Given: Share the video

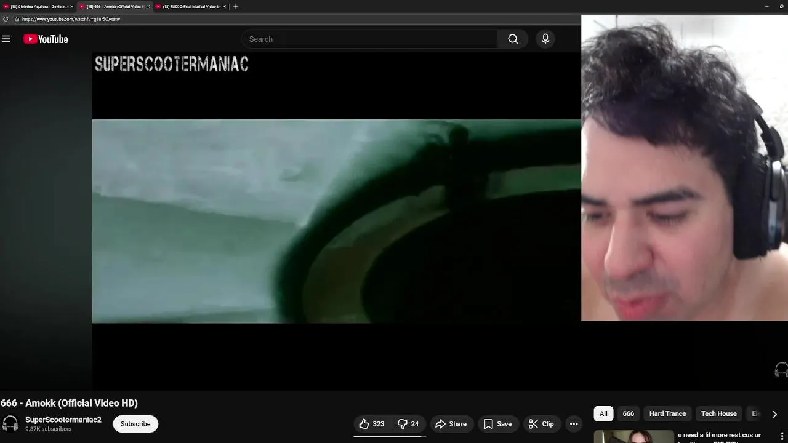Looking at the screenshot, I should point(451,424).
